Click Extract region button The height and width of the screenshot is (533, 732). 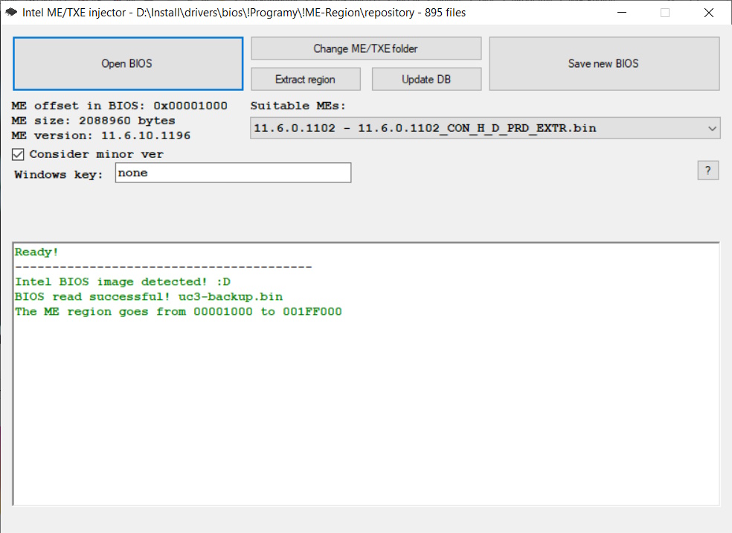tap(305, 80)
